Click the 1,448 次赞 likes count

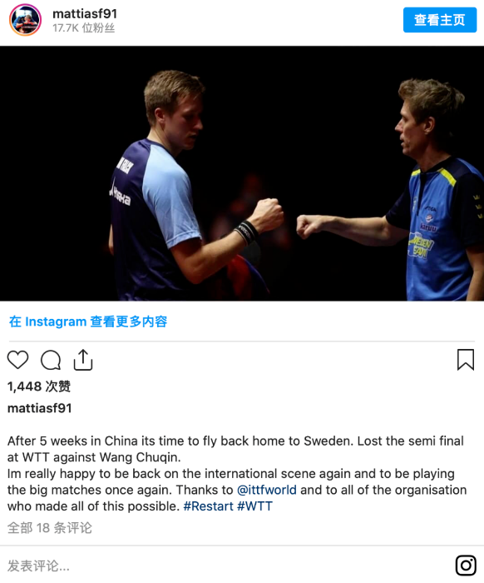click(x=39, y=386)
